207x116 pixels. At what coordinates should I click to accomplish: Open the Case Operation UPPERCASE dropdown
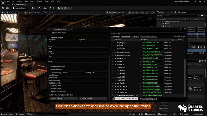point(78,78)
